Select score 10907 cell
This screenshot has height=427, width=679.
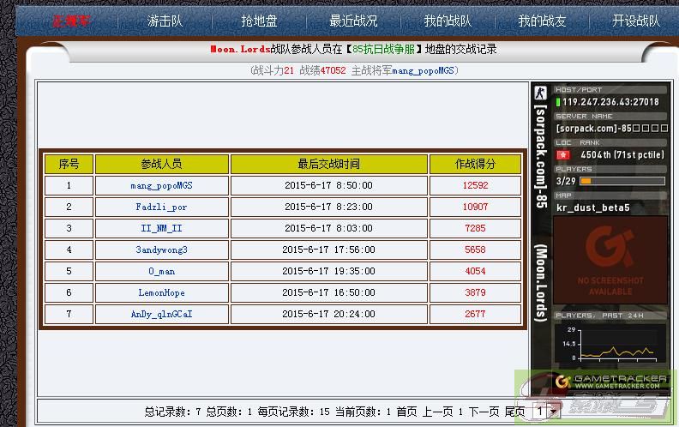[x=475, y=207]
